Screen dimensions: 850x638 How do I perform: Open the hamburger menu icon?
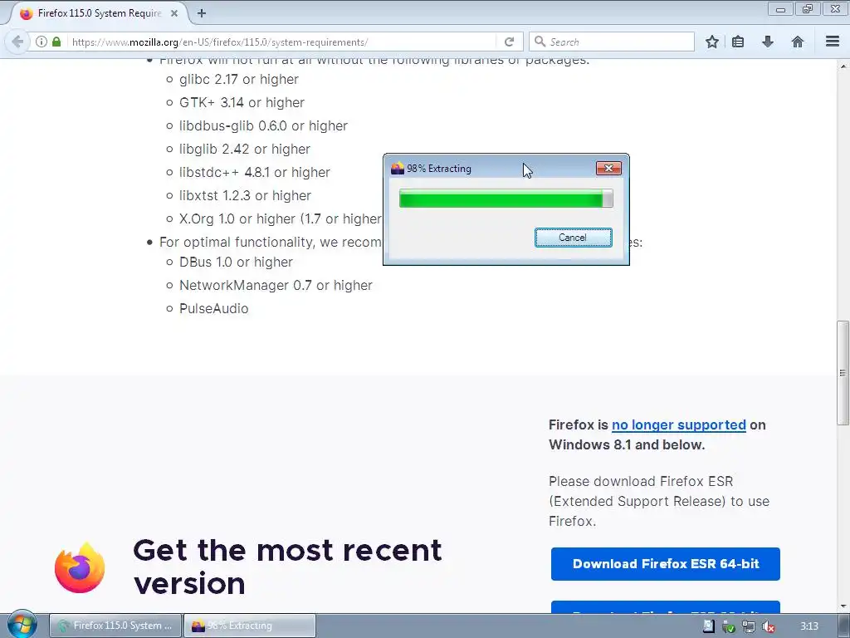click(x=833, y=42)
